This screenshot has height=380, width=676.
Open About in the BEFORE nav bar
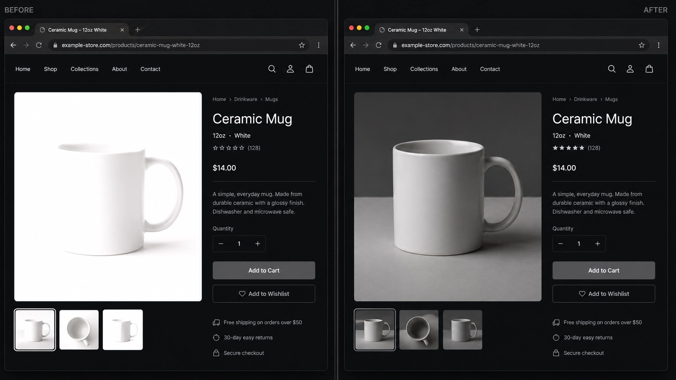[119, 69]
